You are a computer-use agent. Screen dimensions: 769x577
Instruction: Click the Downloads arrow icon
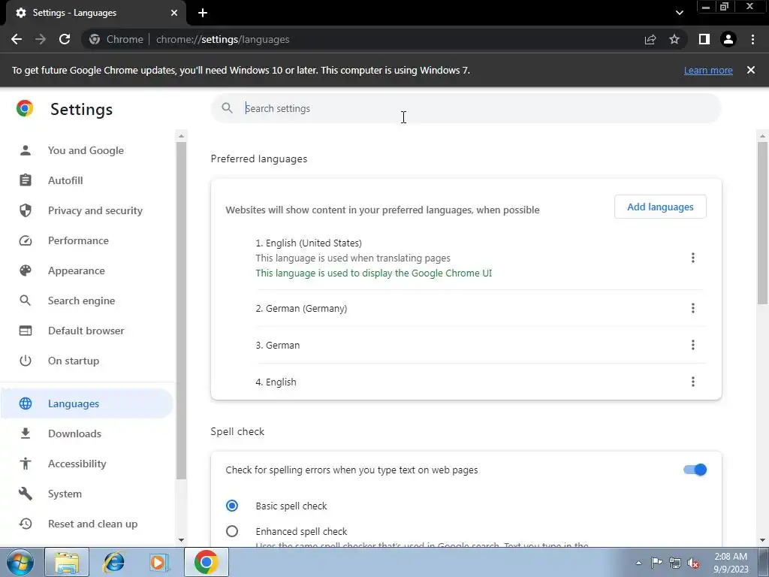pos(26,434)
